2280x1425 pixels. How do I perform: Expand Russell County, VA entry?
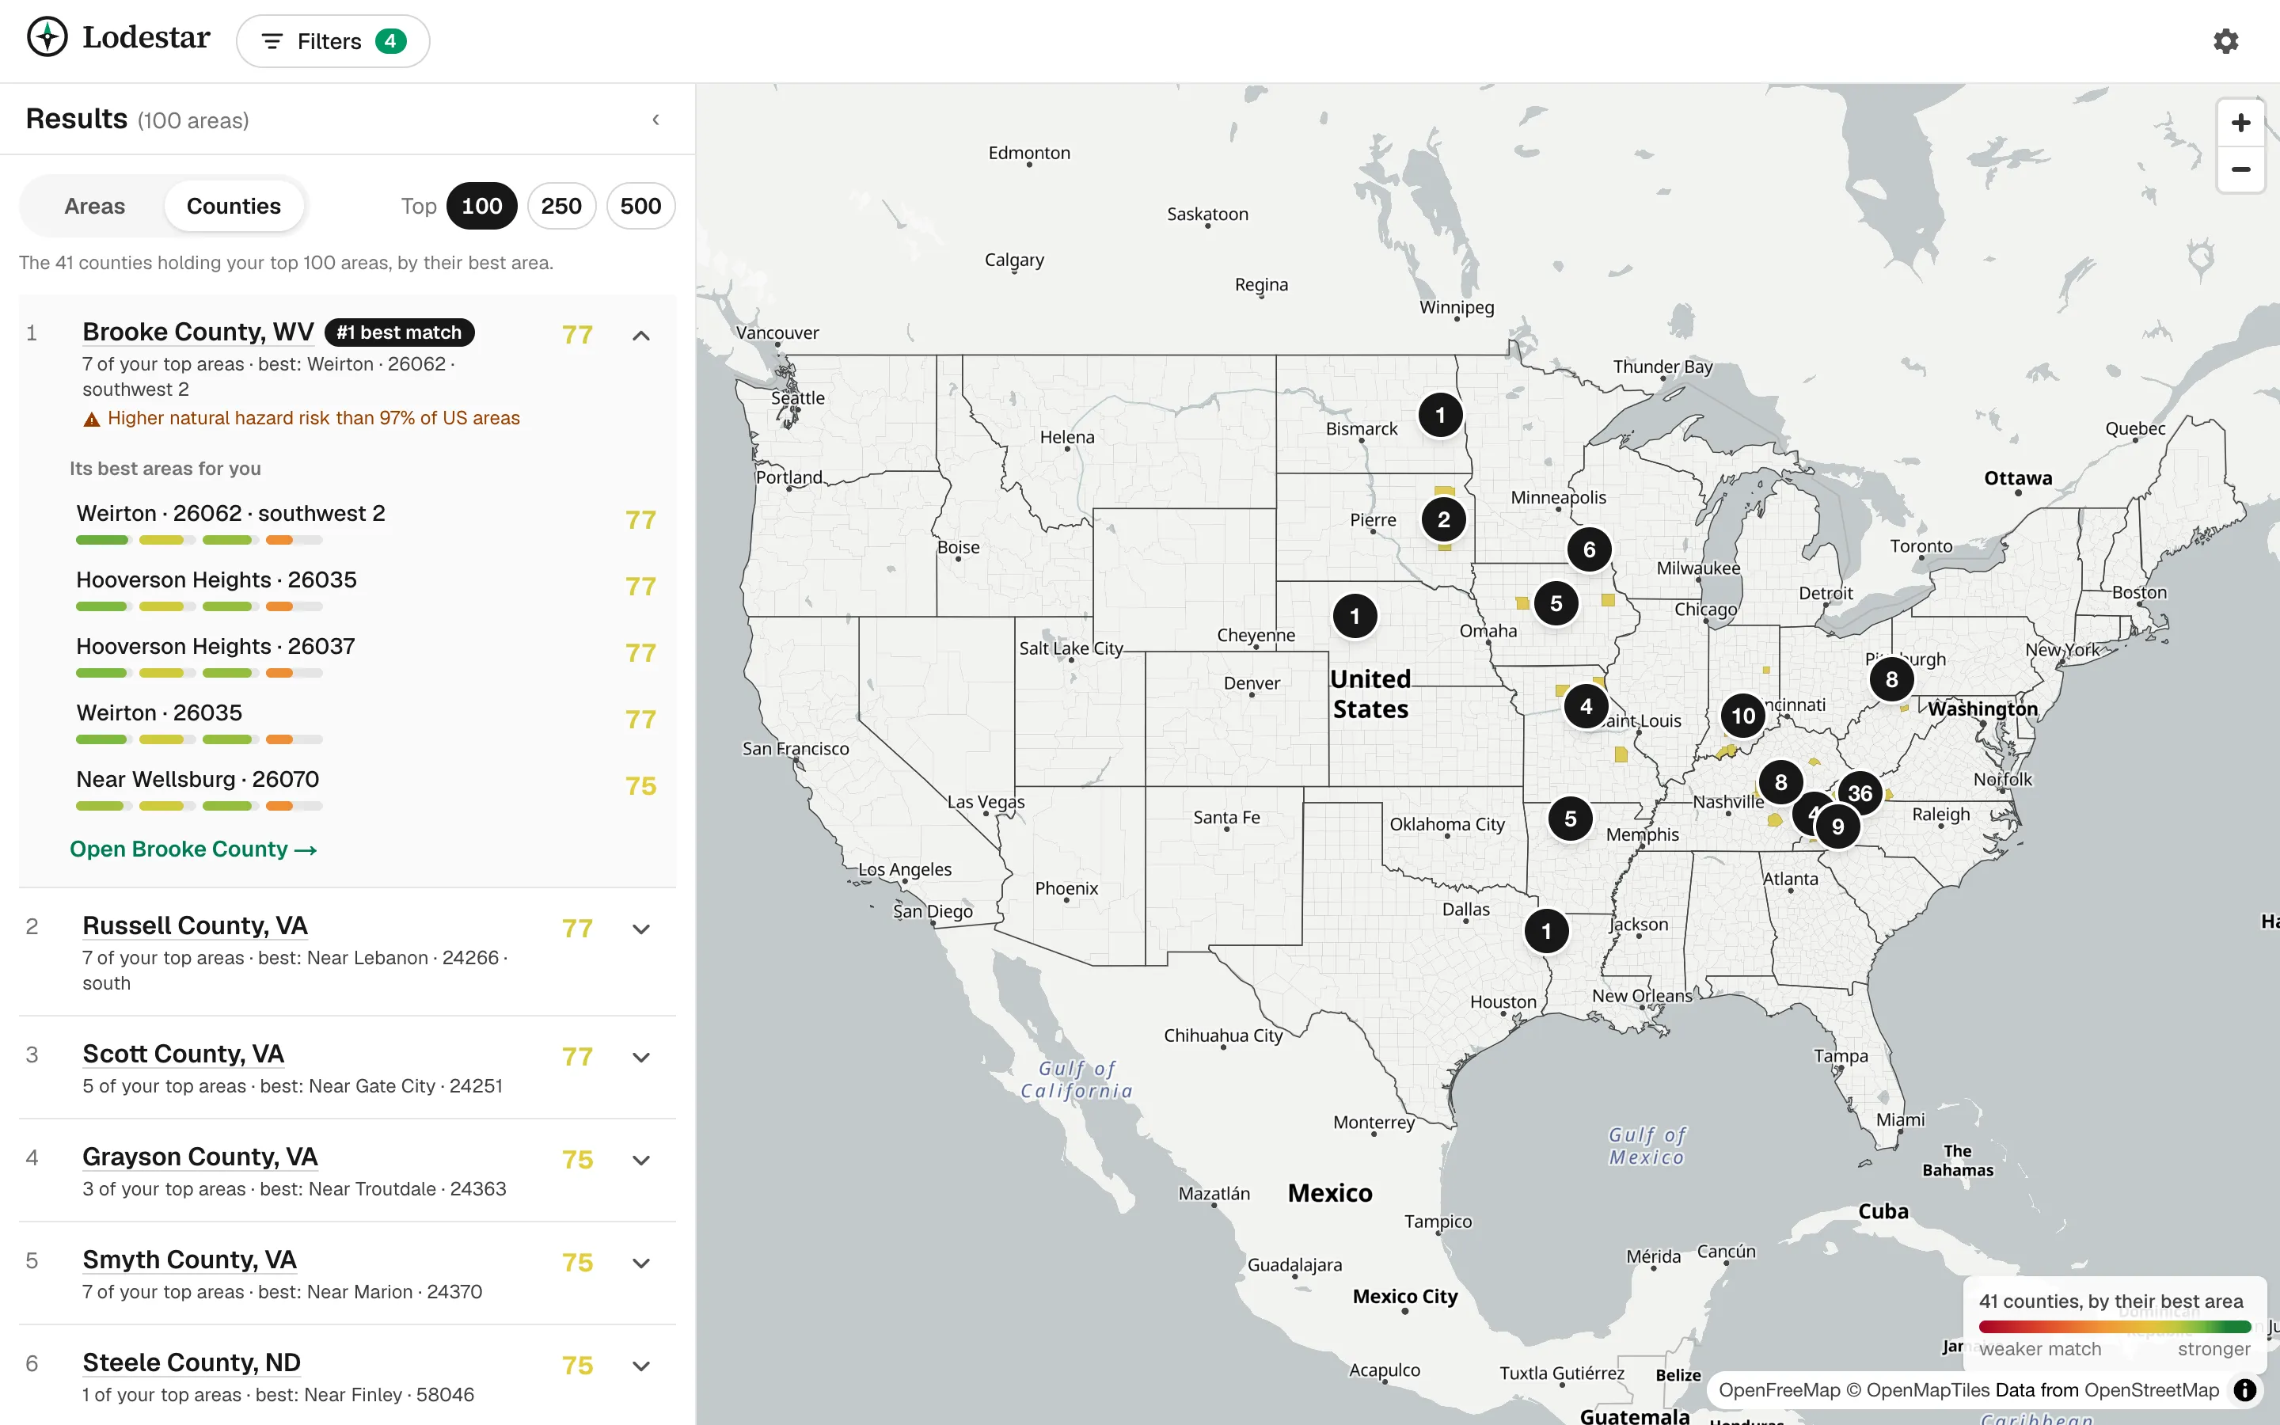pyautogui.click(x=640, y=929)
